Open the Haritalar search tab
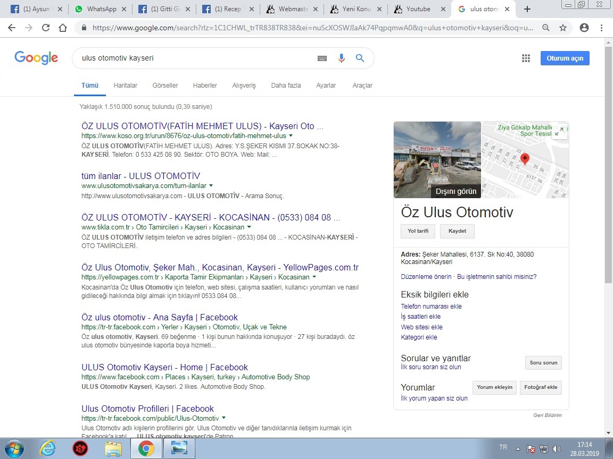Screen dimensions: 613x459 coord(125,86)
